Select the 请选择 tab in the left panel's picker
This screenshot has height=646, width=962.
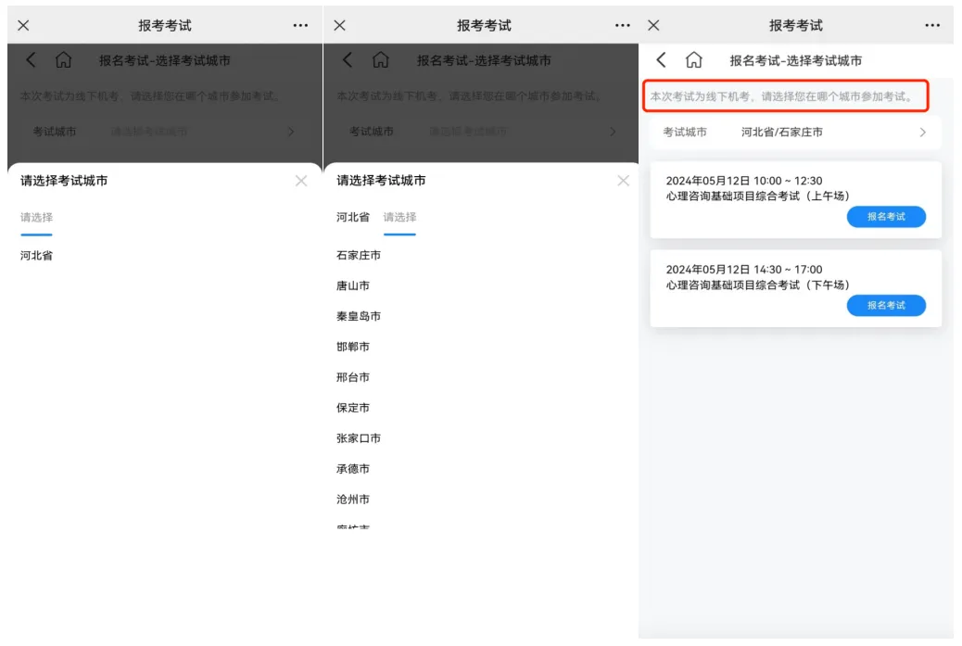click(37, 217)
